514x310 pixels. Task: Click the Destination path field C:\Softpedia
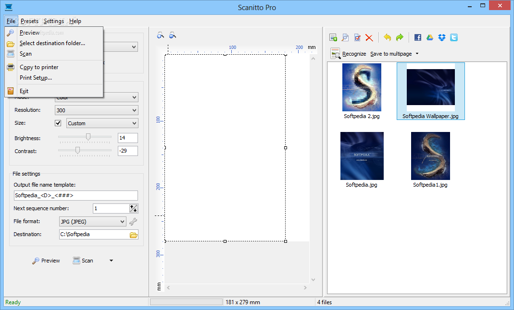pos(94,235)
